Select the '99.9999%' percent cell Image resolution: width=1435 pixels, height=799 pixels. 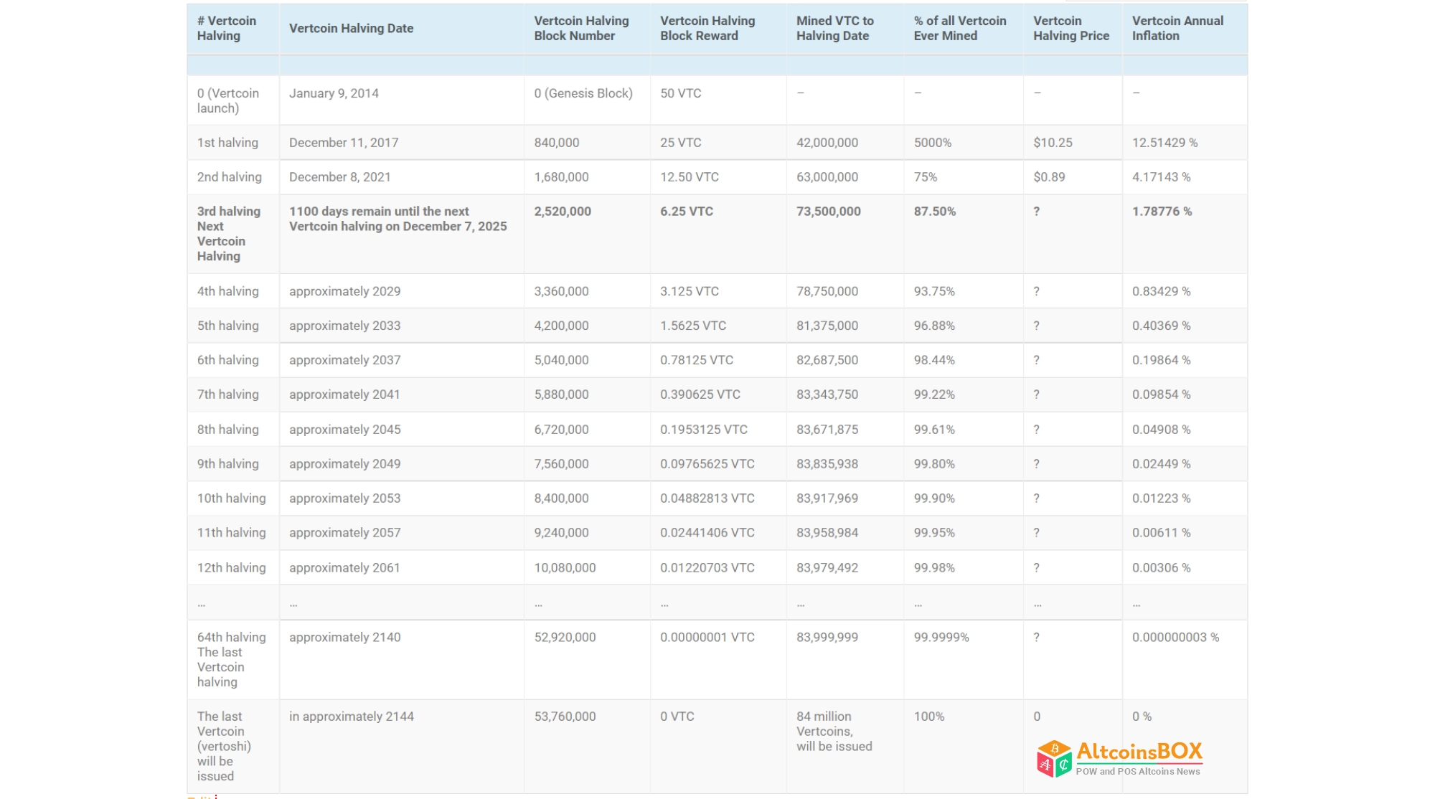(941, 638)
